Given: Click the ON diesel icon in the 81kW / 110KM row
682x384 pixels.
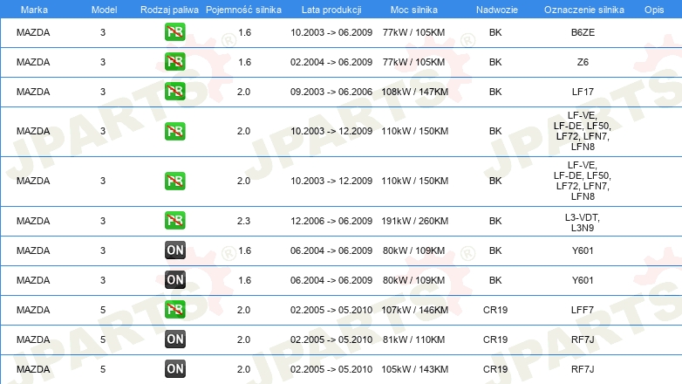Looking at the screenshot, I should [x=174, y=339].
